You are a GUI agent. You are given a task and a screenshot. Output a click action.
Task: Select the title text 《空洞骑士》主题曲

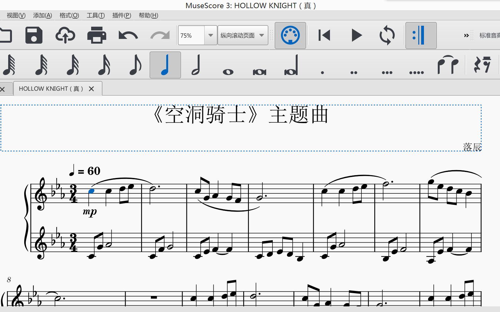tap(240, 115)
